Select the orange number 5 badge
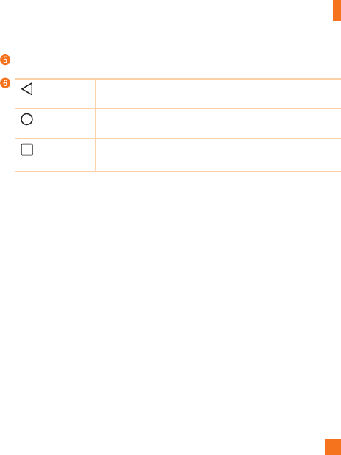This screenshot has width=341, height=455. (x=5, y=60)
